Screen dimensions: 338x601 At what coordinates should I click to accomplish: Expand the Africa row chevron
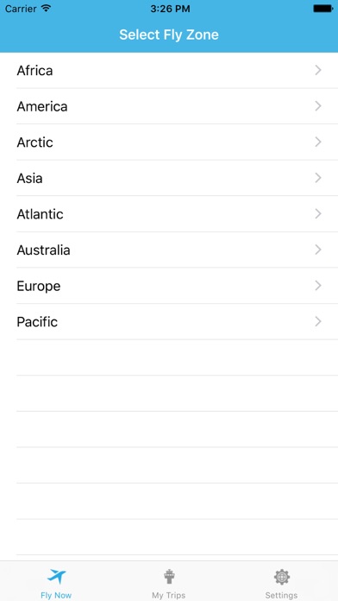click(x=318, y=70)
